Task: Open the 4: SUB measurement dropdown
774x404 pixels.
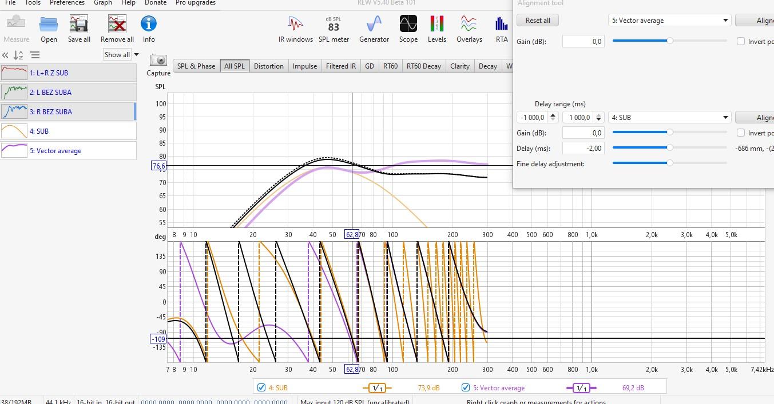Action: point(669,118)
